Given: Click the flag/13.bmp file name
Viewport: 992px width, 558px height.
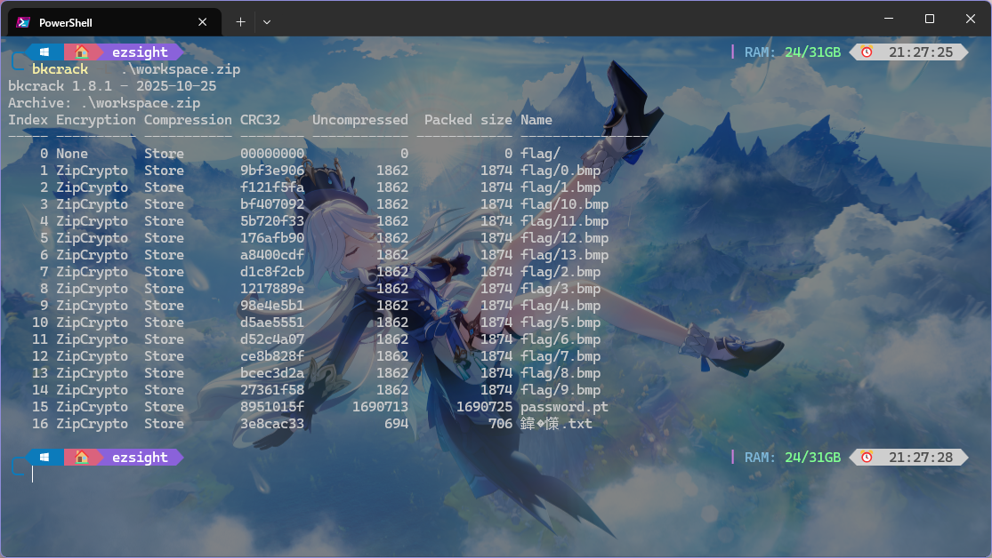Looking at the screenshot, I should pyautogui.click(x=564, y=255).
